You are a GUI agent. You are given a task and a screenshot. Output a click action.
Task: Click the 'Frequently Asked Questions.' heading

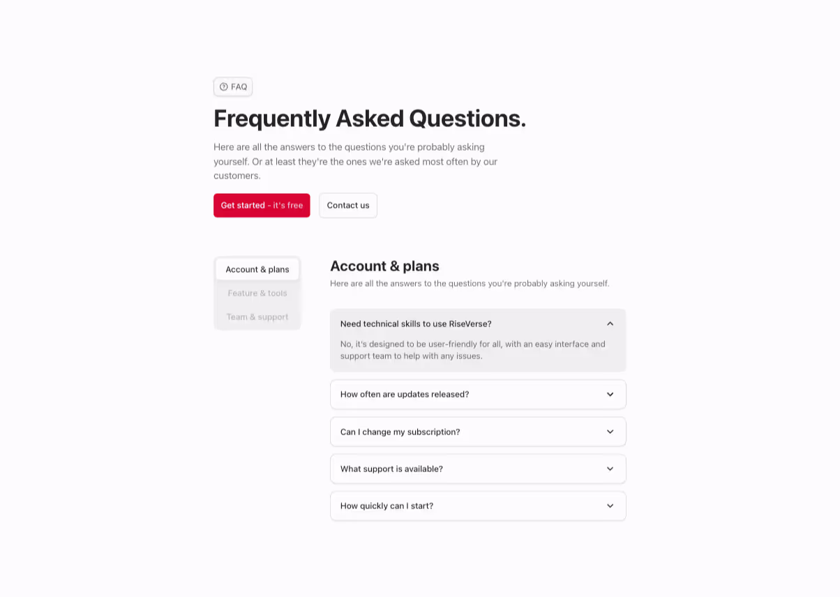click(x=370, y=119)
